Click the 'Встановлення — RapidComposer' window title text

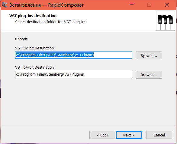pos(47,5)
